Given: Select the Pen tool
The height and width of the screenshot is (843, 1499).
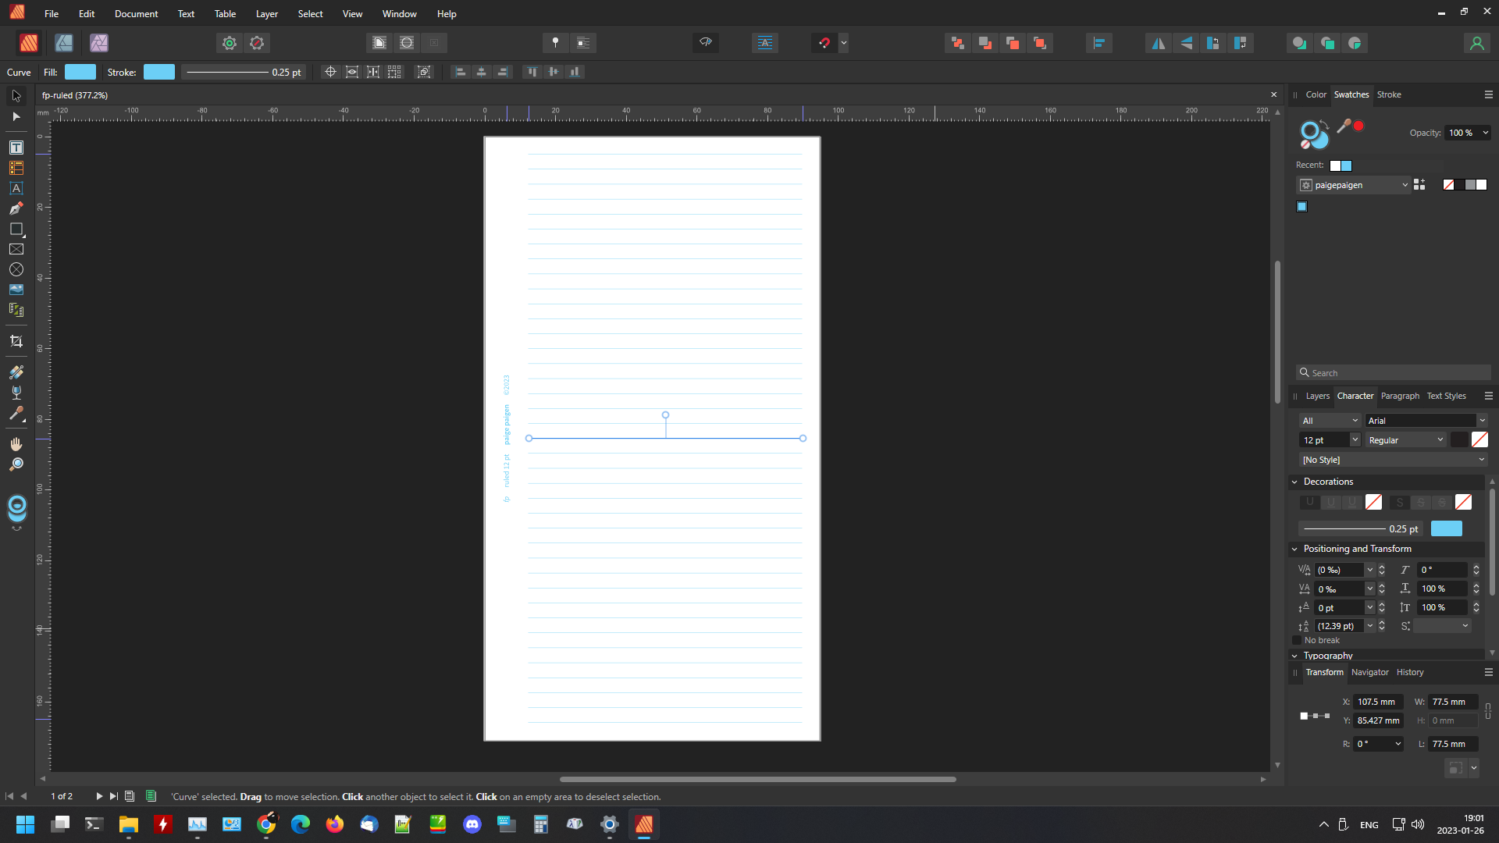Looking at the screenshot, I should 16,208.
